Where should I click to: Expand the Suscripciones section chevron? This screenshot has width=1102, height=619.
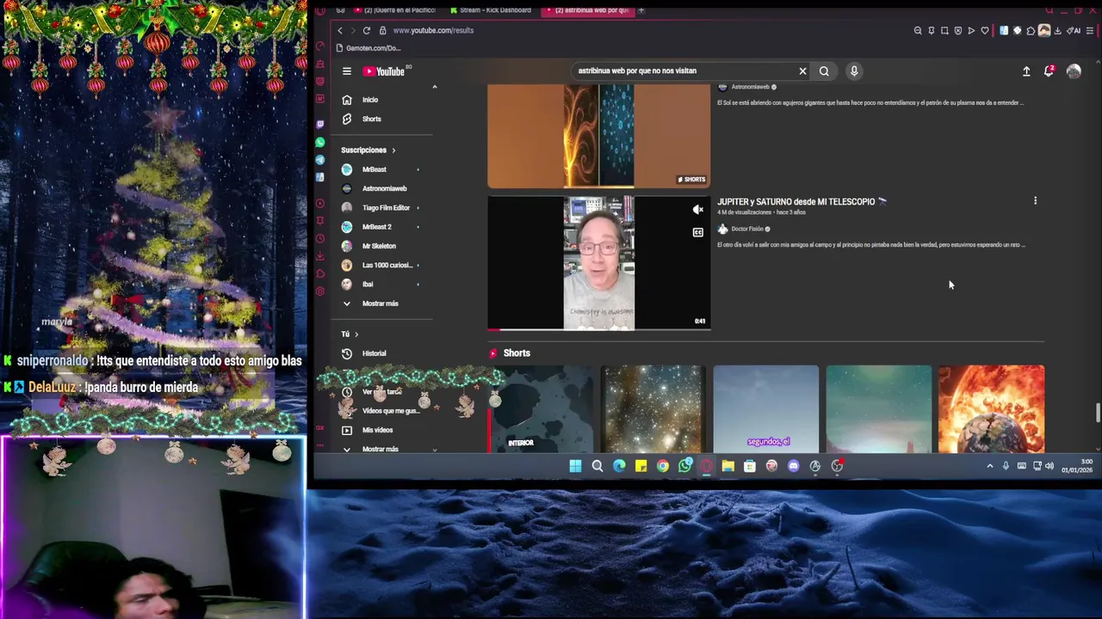click(393, 150)
